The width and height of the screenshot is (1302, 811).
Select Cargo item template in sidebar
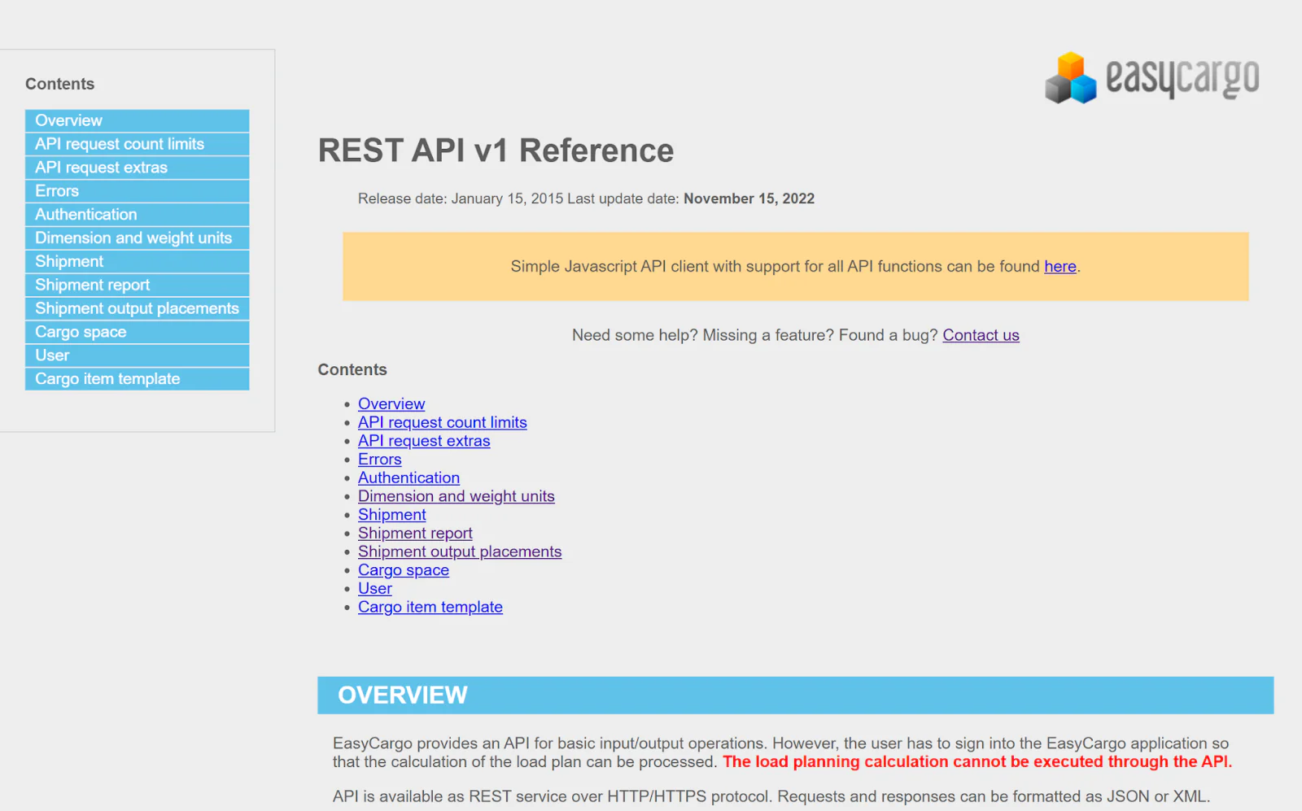(x=137, y=380)
